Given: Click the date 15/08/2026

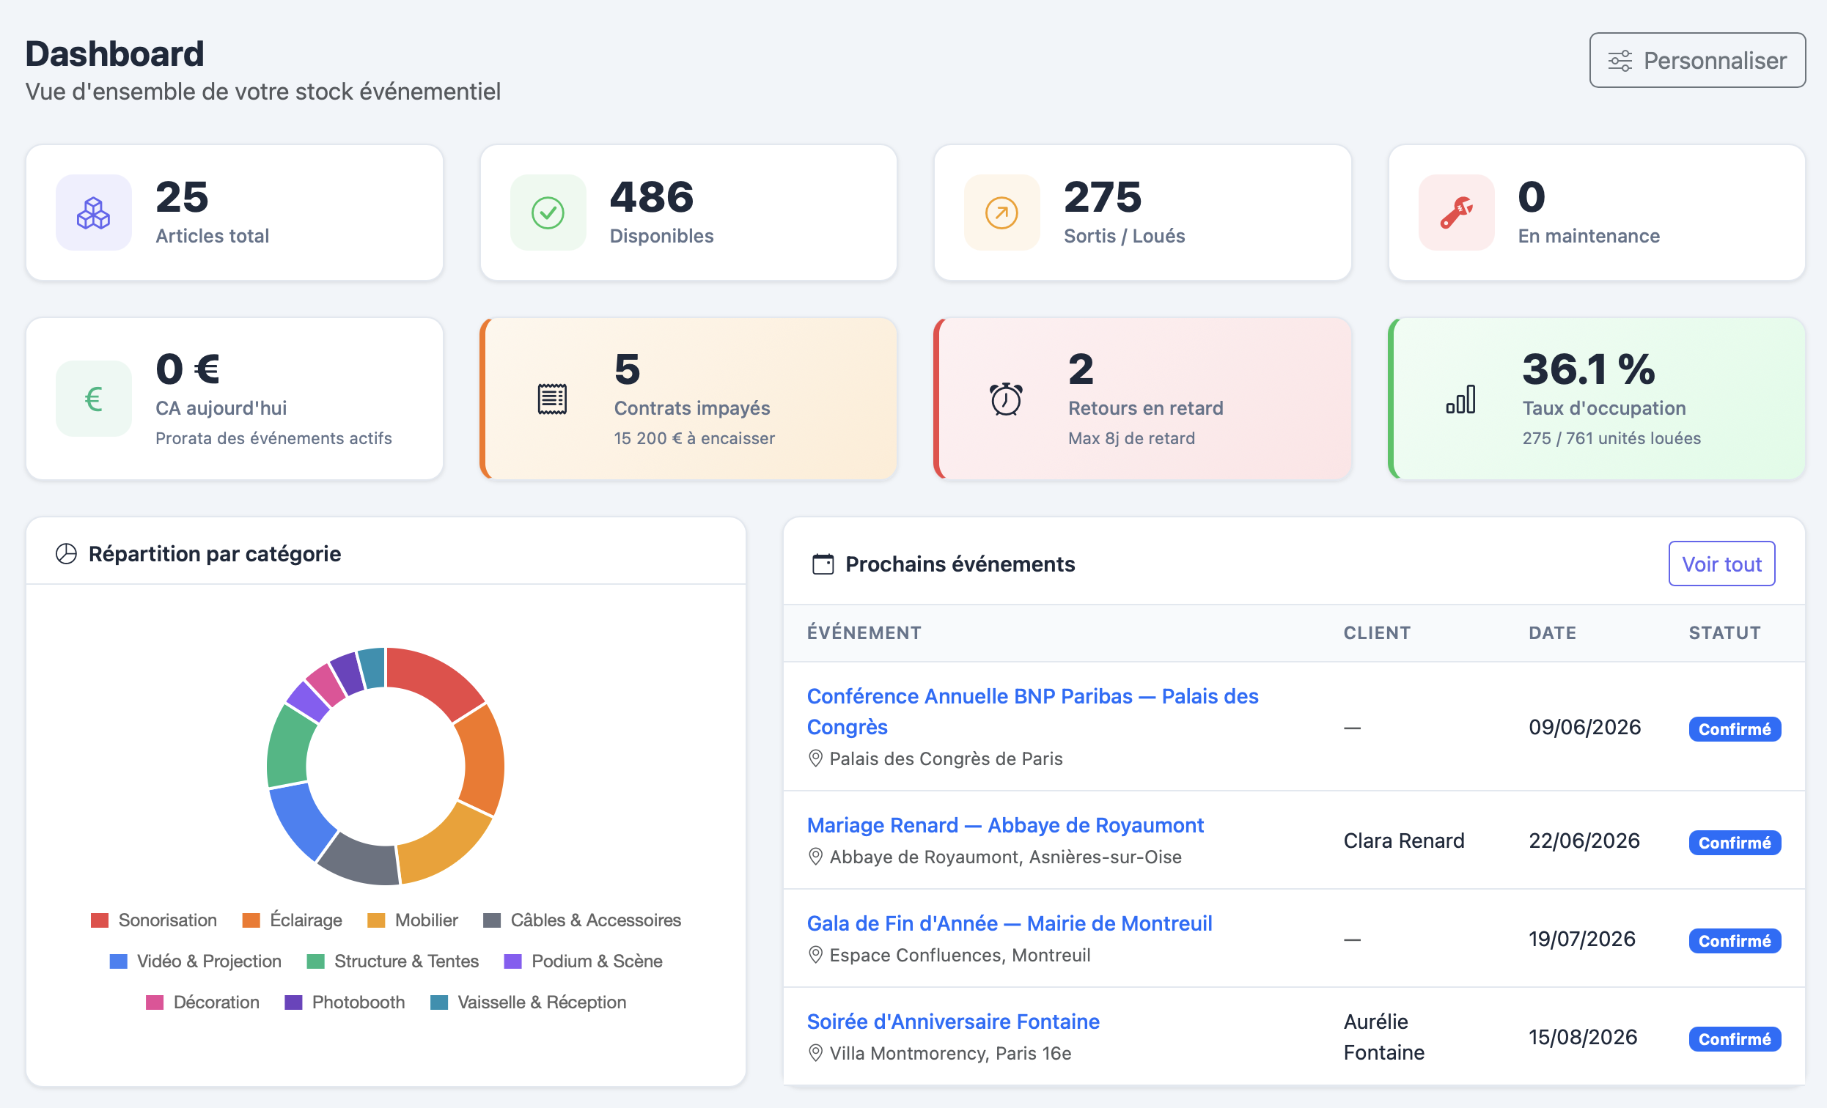Looking at the screenshot, I should click(x=1582, y=1037).
